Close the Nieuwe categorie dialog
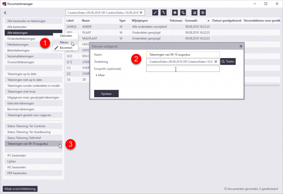The width and height of the screenshot is (283, 194). coord(241,46)
